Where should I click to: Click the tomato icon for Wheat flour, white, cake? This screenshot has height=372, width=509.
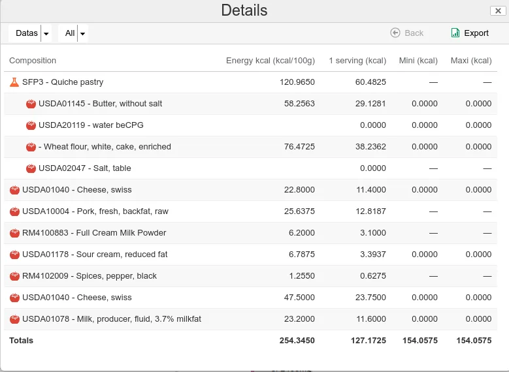tap(31, 147)
